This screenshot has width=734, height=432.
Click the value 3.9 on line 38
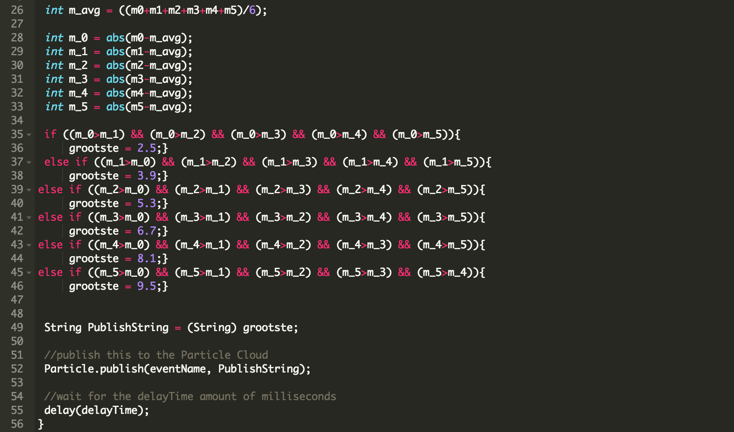point(146,175)
